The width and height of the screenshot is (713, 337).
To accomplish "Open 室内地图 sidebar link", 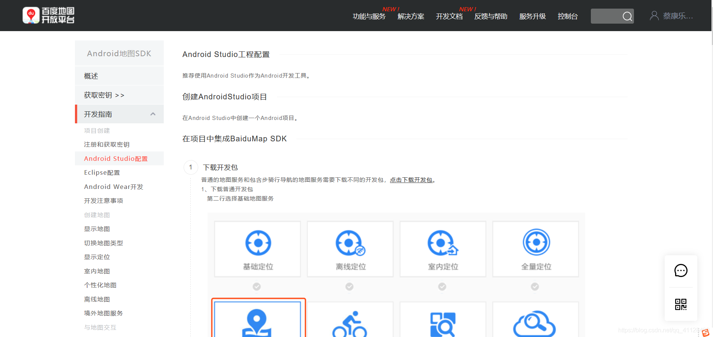I will pos(97,271).
